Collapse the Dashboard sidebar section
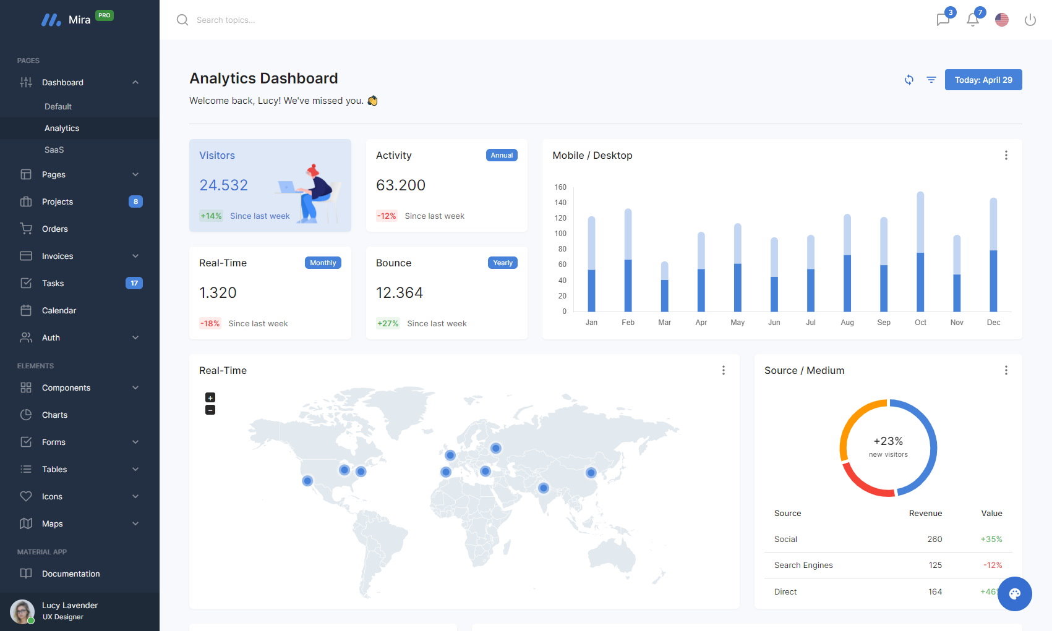Viewport: 1052px width, 631px height. (80, 82)
